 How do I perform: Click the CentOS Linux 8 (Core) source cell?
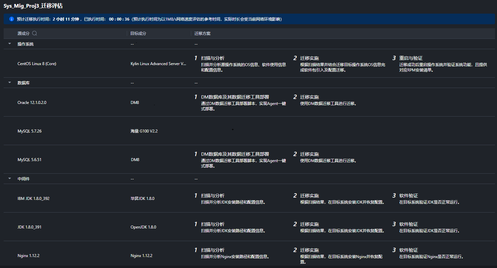(x=37, y=64)
